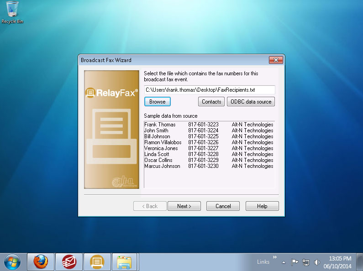Open the taskbar clock and date
Screen dimensions: 363x271
click(340, 262)
